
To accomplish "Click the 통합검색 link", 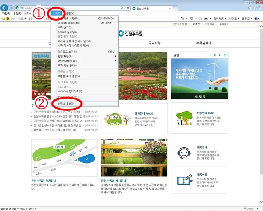I will pyautogui.click(x=224, y=24).
